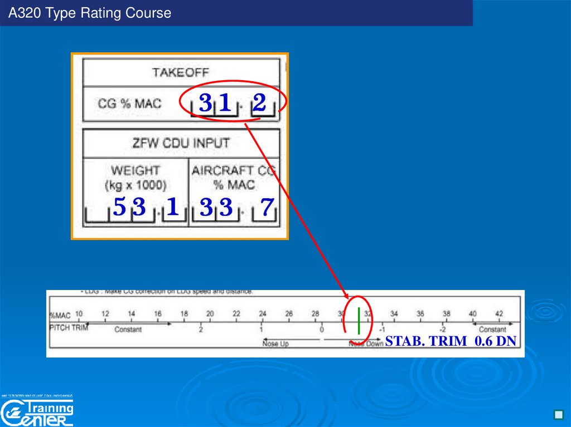
Task: Click the 18 mark on %MAC scale
Action: [184, 313]
